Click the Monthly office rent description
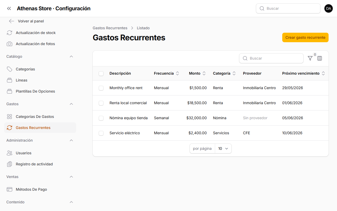Image resolution: width=337 pixels, height=211 pixels. click(x=126, y=88)
